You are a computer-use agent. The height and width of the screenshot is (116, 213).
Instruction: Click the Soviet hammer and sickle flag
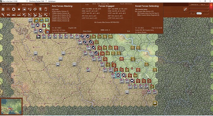[x=211, y=5]
